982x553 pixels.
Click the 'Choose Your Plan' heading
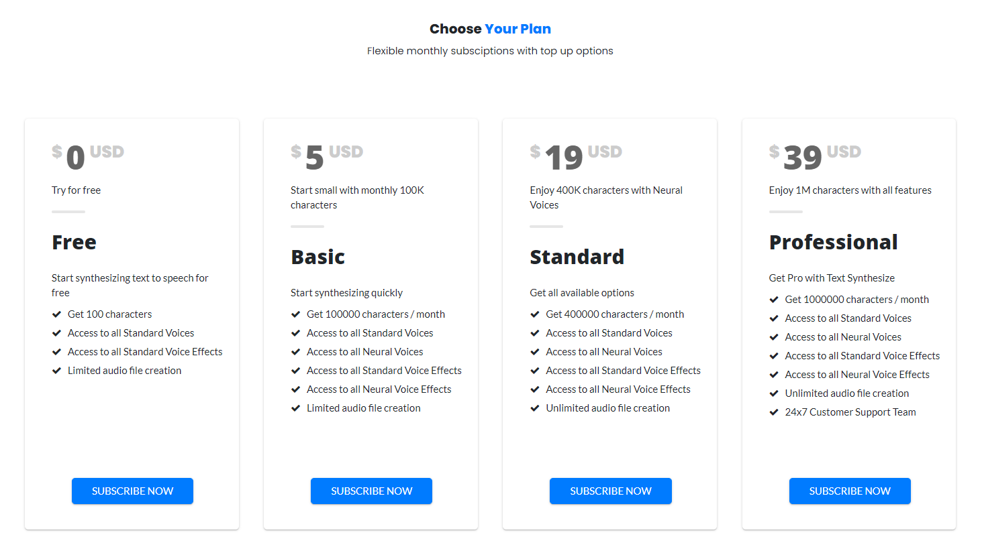tap(490, 29)
